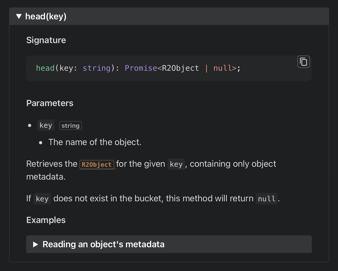Select the Signature section heading
Viewport: 338px width, 271px height.
[46, 40]
